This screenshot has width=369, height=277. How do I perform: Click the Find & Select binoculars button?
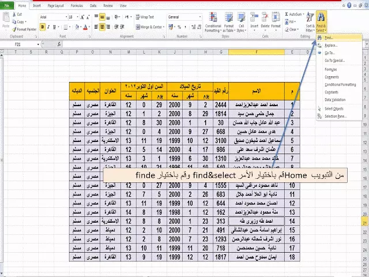tap(321, 22)
